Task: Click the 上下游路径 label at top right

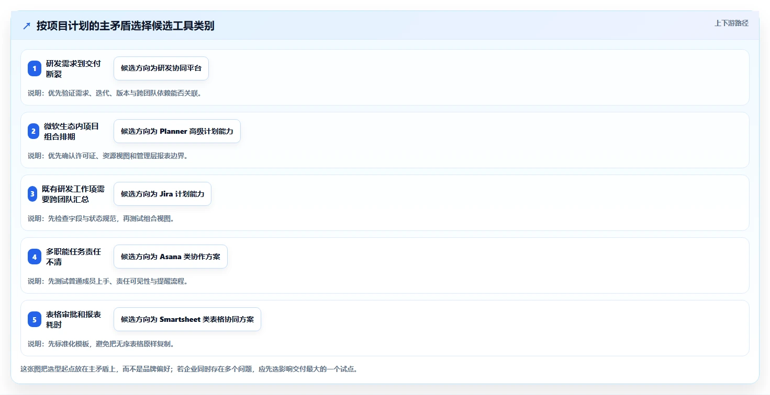Action: [x=732, y=23]
